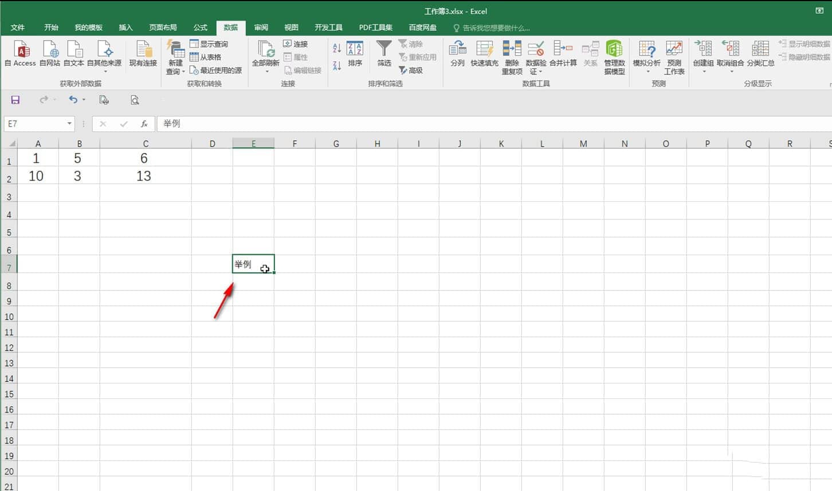Open 管理数据模型 manage data model
This screenshot has width=832, height=491.
tap(614, 57)
